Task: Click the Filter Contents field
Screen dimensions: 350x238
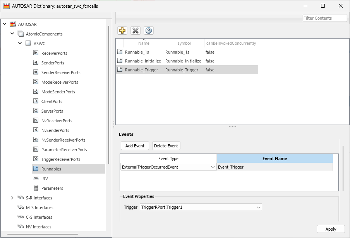Action: [x=325, y=18]
